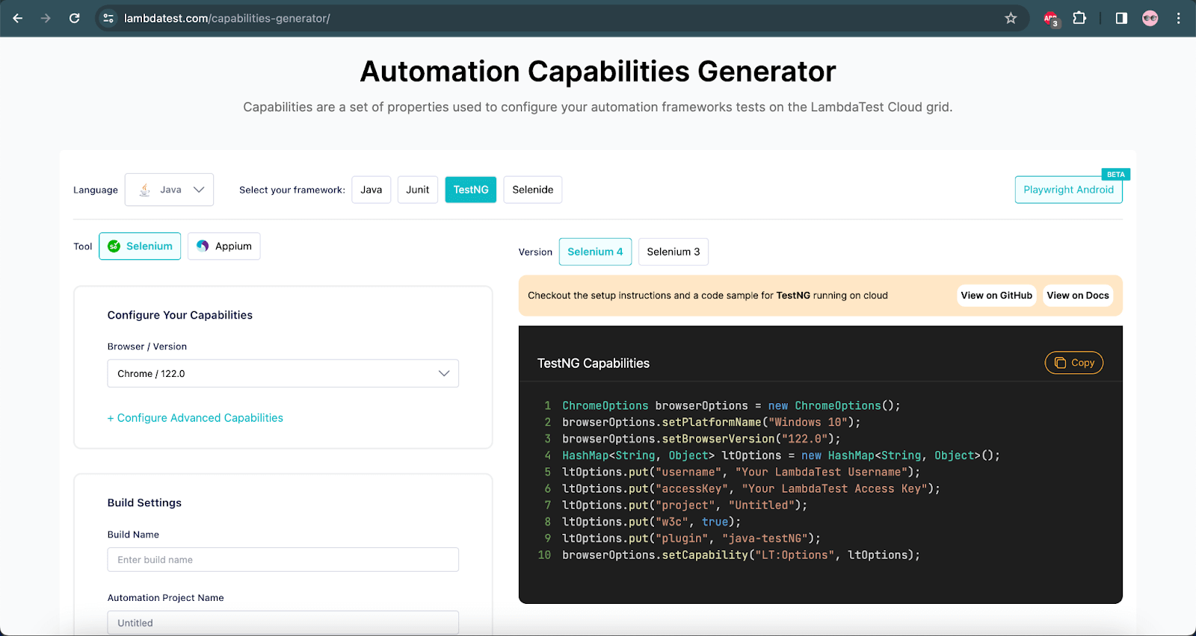Open Playwright Android beta option
This screenshot has height=636, width=1196.
pos(1068,190)
